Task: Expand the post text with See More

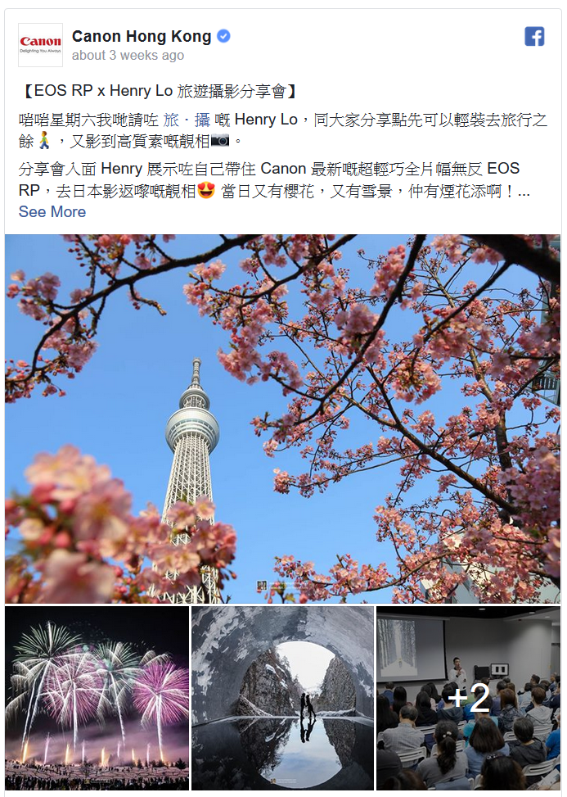Action: (x=52, y=212)
